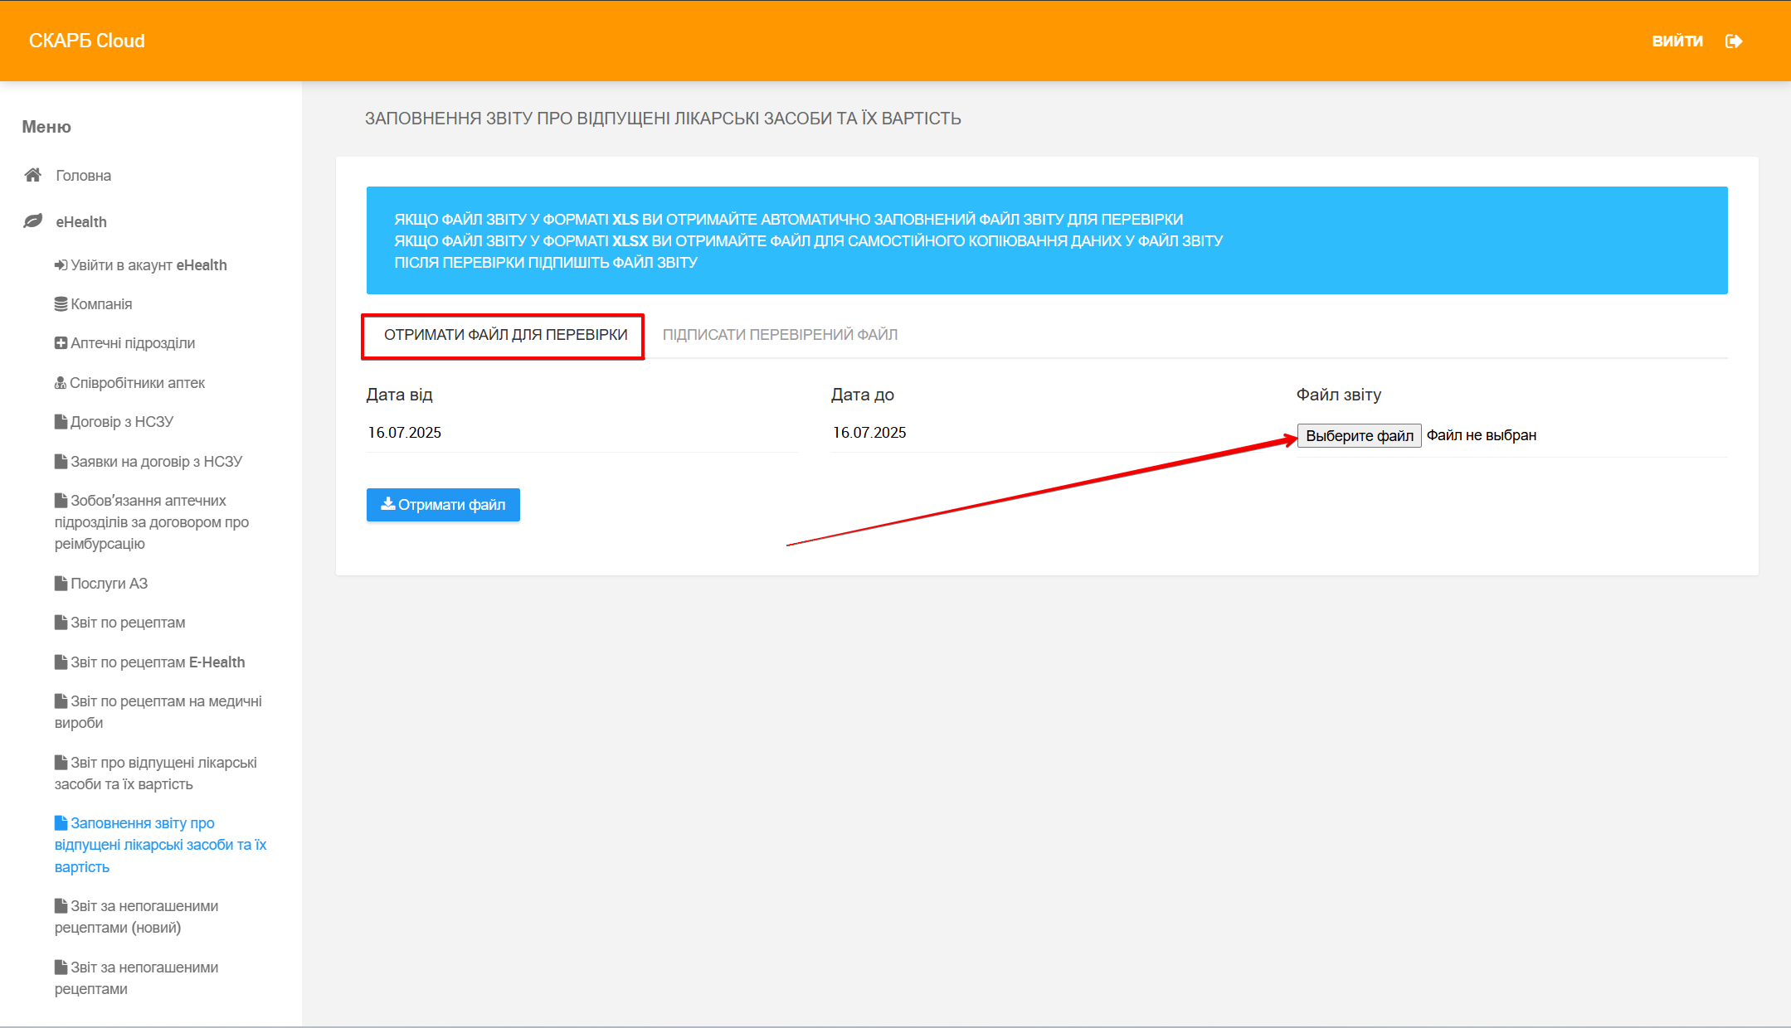The image size is (1791, 1028).
Task: Click the document icon next to Послуги АЗ
Action: tap(61, 584)
